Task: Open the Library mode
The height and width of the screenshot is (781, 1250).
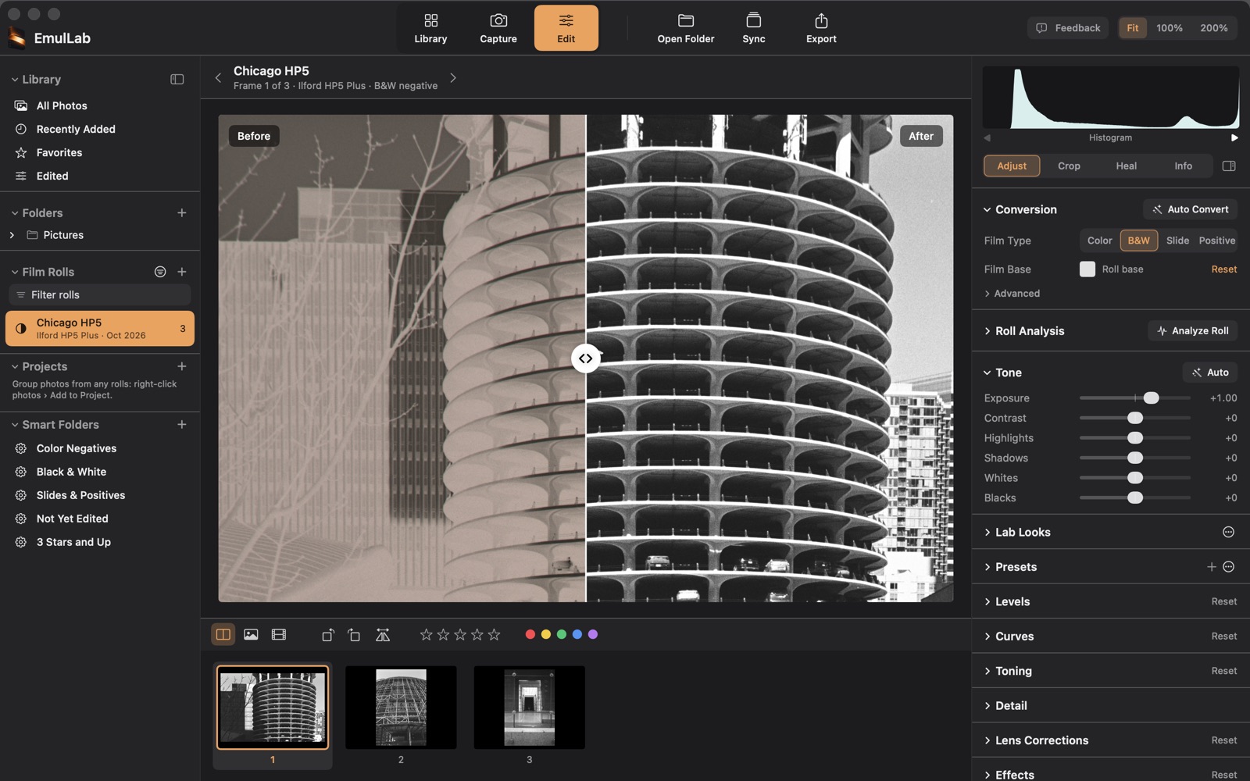Action: click(430, 28)
